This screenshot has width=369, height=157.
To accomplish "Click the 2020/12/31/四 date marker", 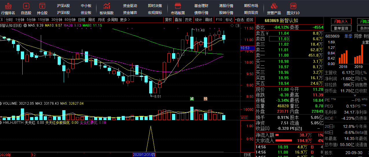I will 144,155.
